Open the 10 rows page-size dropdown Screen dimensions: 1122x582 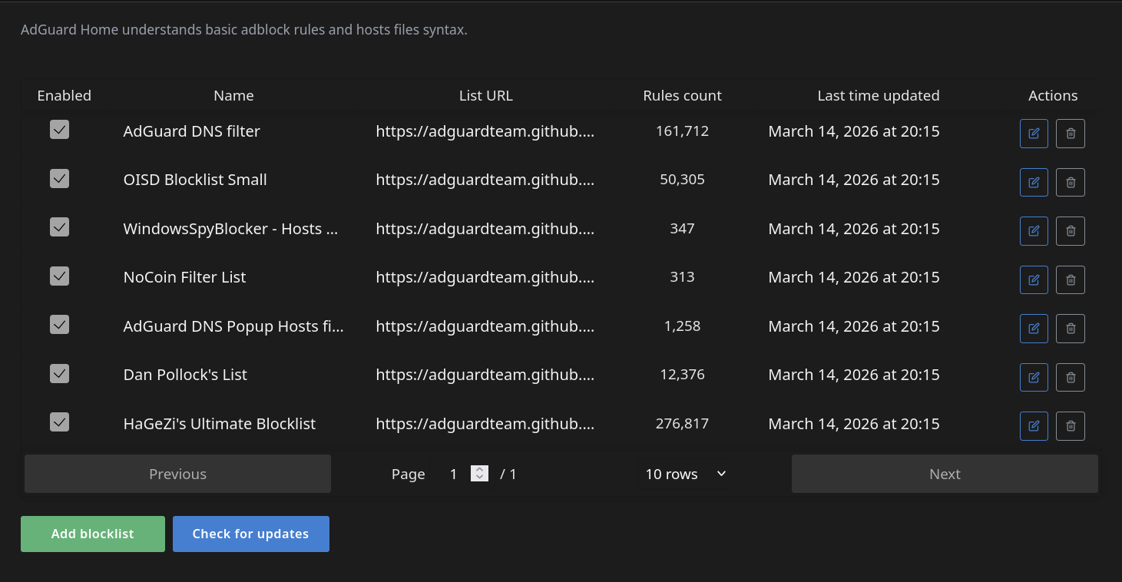click(684, 474)
